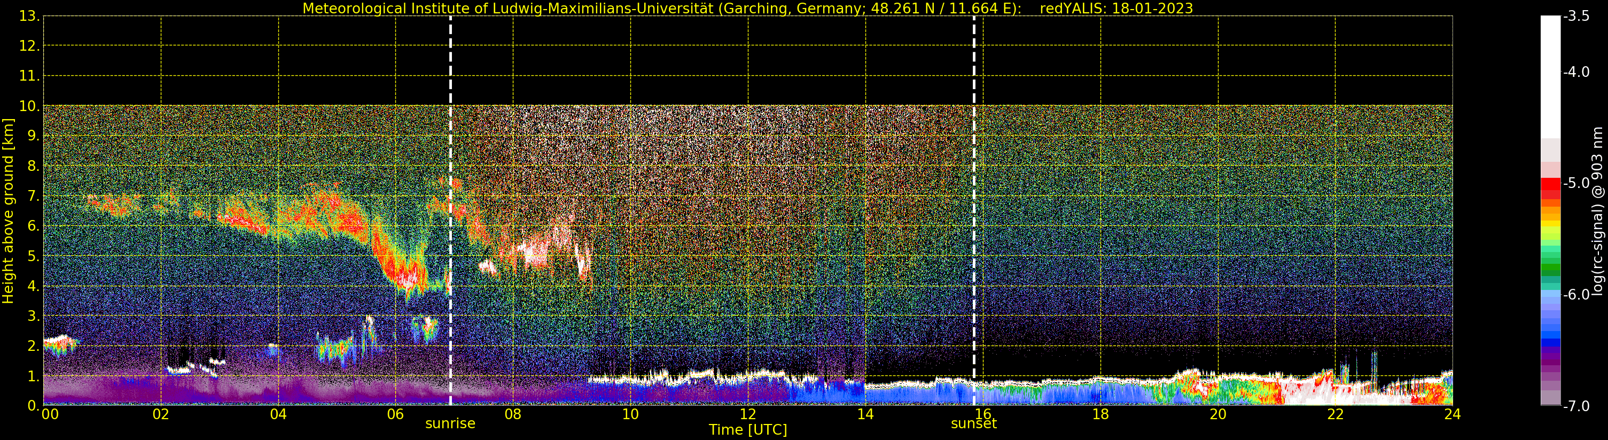Click the x-axis tick label '06'
1608x440 pixels.
pos(396,414)
